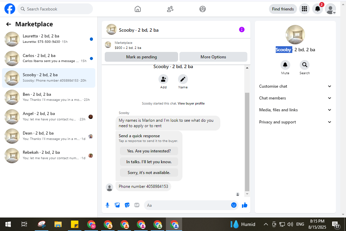Mute the chat using the bell icon

(x=285, y=65)
